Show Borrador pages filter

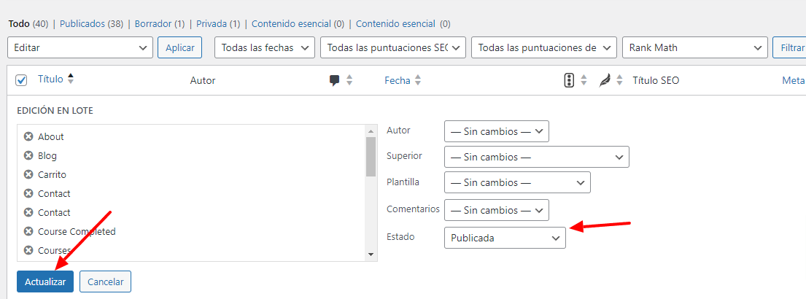(153, 23)
